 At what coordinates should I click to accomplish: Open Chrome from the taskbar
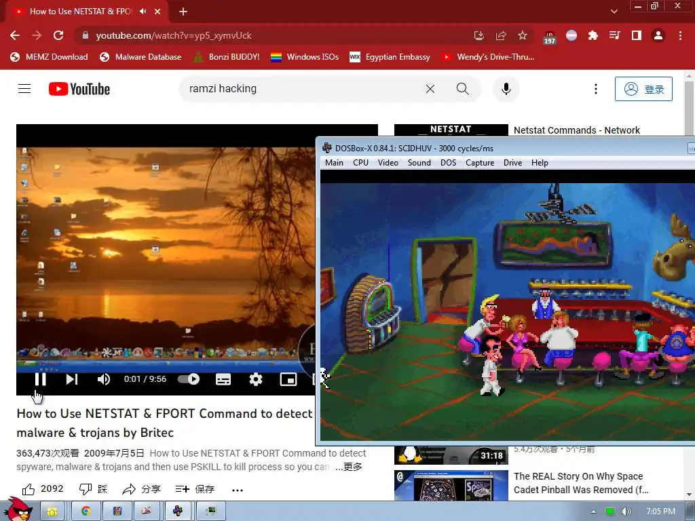(x=86, y=512)
